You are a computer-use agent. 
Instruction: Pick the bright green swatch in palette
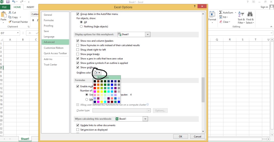point(105,92)
